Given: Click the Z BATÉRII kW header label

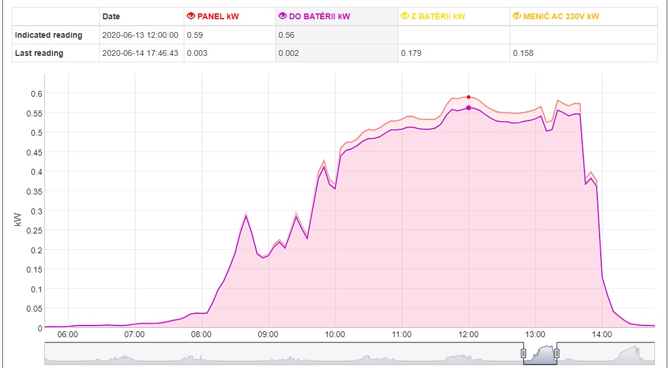Looking at the screenshot, I should [x=438, y=17].
